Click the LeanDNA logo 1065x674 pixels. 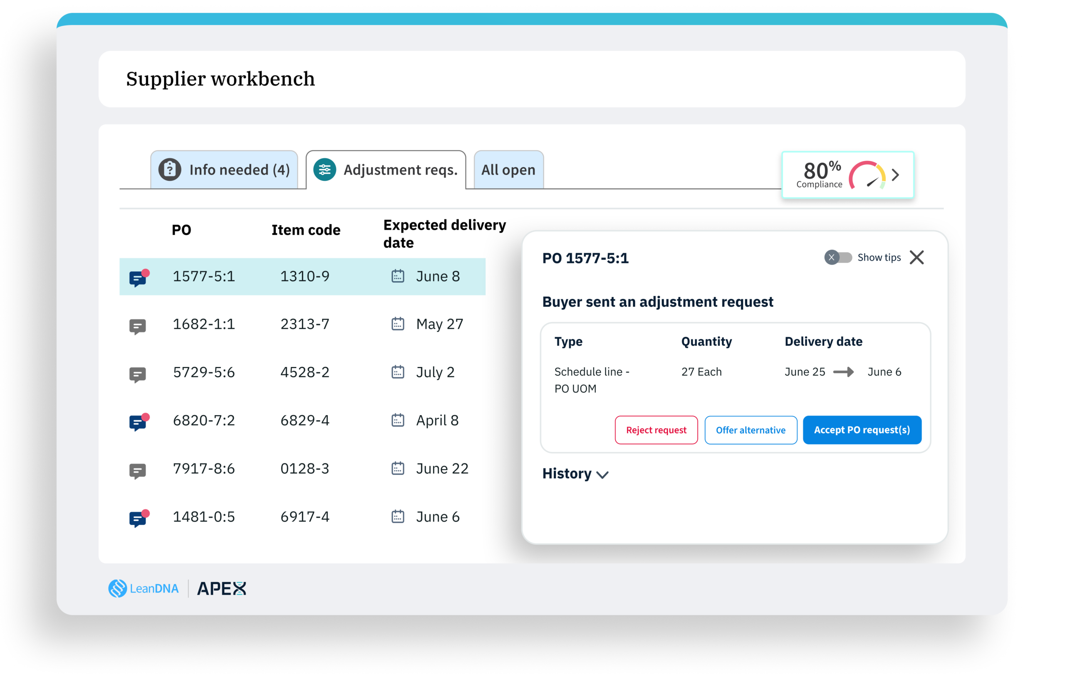(x=143, y=588)
